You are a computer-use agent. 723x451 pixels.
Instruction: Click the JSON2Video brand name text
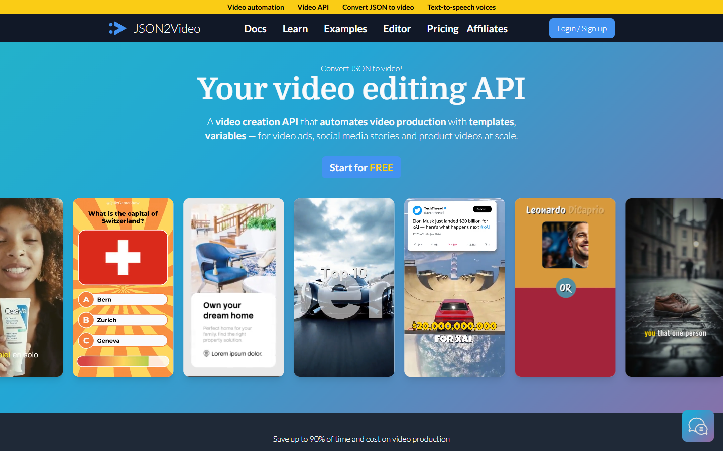[167, 29]
